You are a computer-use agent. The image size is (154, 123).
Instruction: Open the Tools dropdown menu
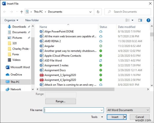click(97, 117)
